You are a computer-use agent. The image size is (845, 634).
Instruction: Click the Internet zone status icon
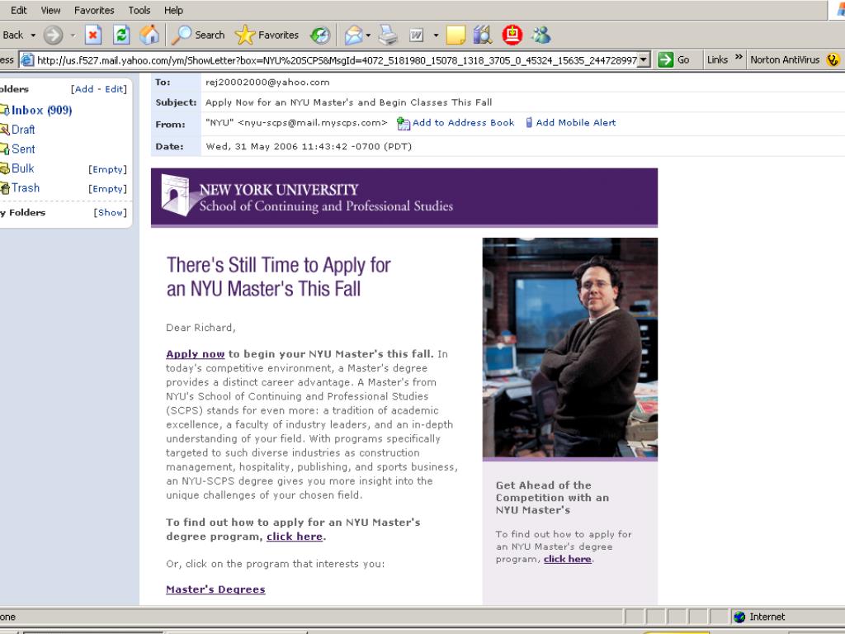(739, 617)
